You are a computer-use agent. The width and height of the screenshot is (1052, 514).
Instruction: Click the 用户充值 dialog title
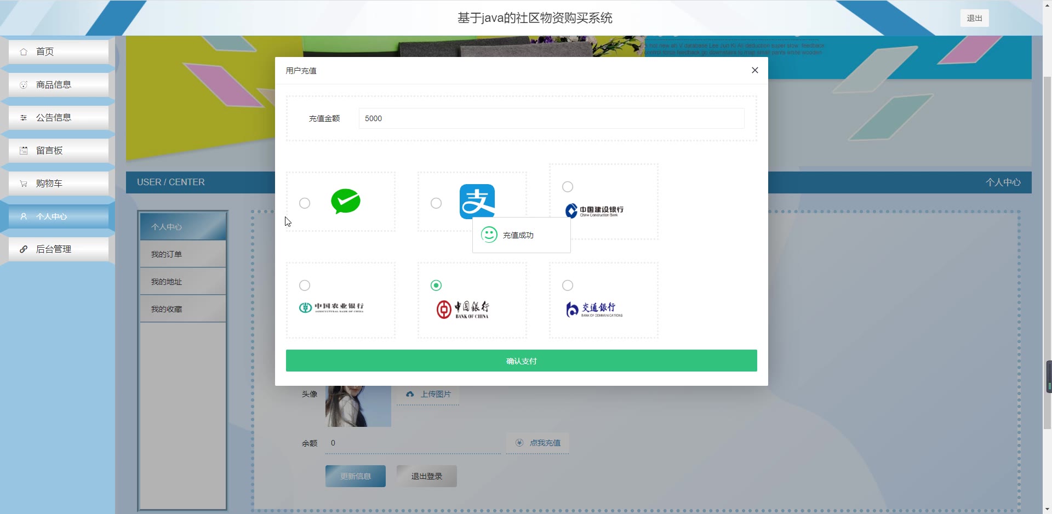tap(301, 71)
